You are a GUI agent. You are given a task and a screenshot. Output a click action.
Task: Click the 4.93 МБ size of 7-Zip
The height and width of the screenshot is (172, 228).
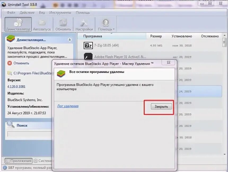click(x=156, y=46)
